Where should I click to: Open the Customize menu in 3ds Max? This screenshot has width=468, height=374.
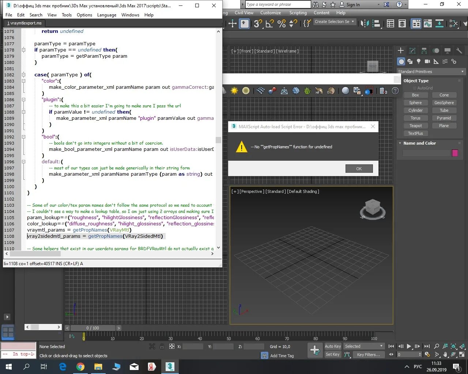click(x=271, y=13)
